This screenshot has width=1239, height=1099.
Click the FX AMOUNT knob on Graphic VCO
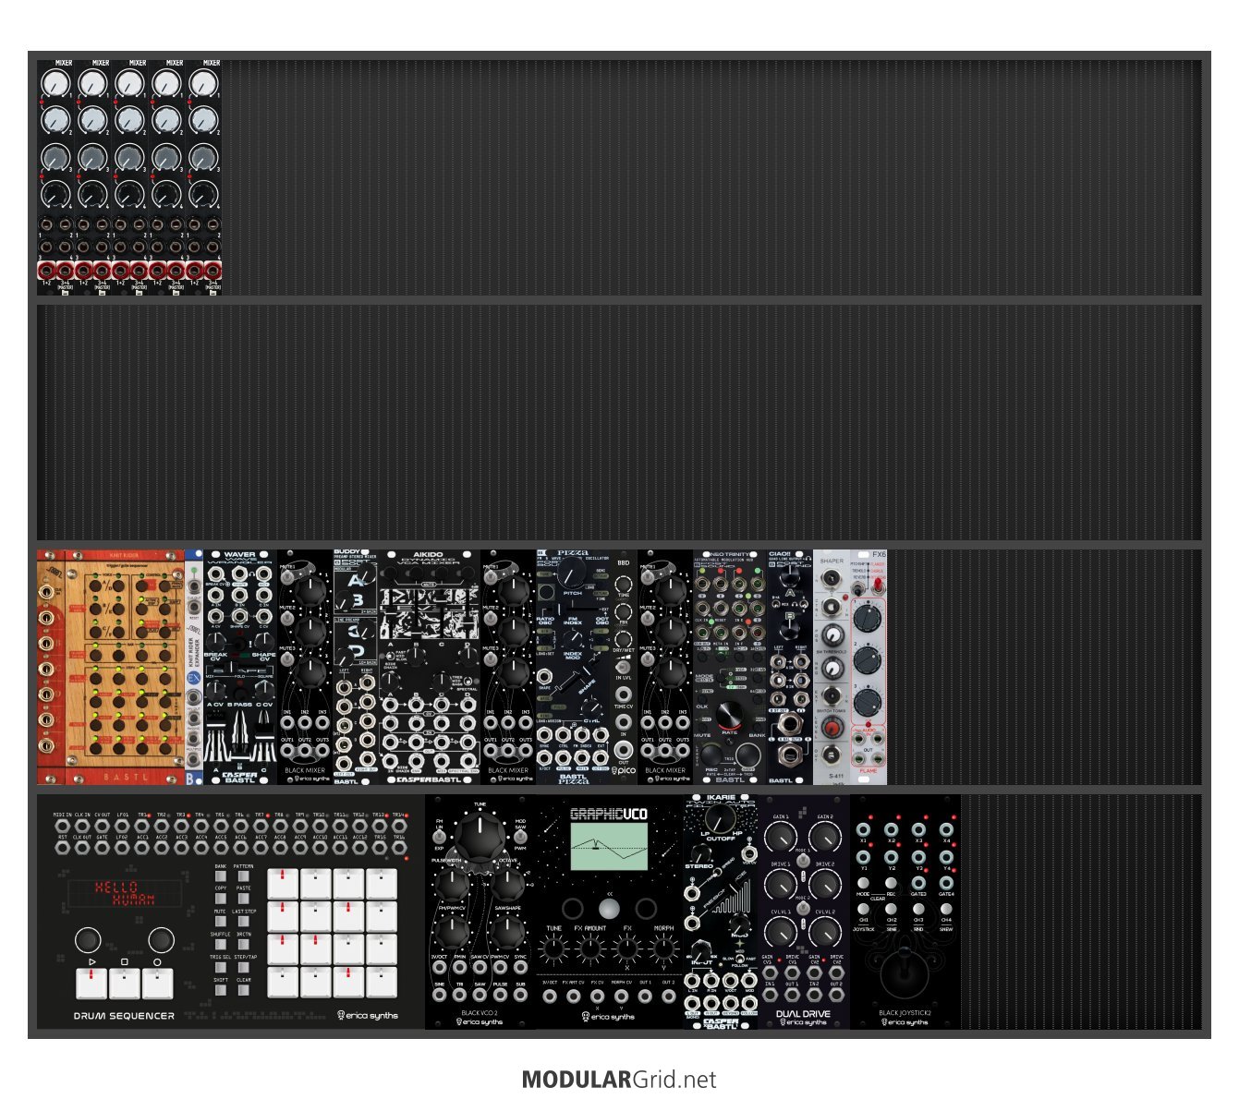[589, 949]
